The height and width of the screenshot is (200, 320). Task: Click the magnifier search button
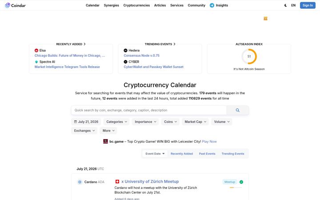pos(237,110)
